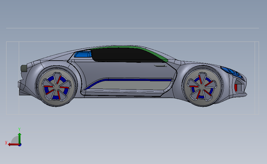Click the red front bumper light
Image resolution: width=267 pixels, height=164 pixels.
click(x=236, y=88)
